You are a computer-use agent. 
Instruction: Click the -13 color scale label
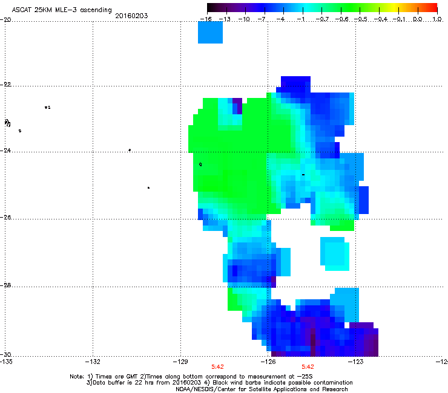tap(225, 19)
